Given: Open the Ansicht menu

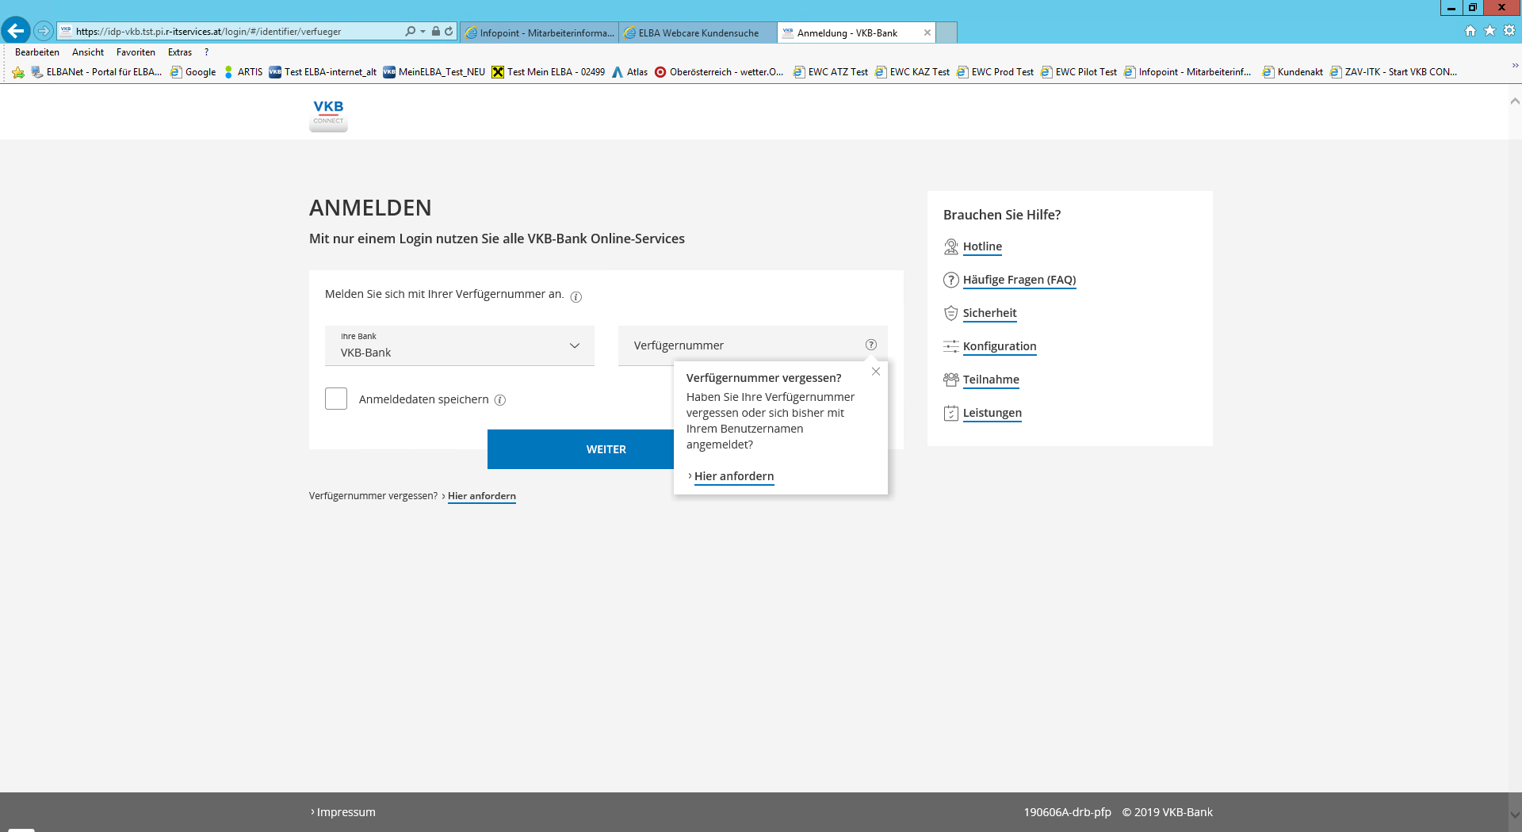Looking at the screenshot, I should pyautogui.click(x=88, y=52).
